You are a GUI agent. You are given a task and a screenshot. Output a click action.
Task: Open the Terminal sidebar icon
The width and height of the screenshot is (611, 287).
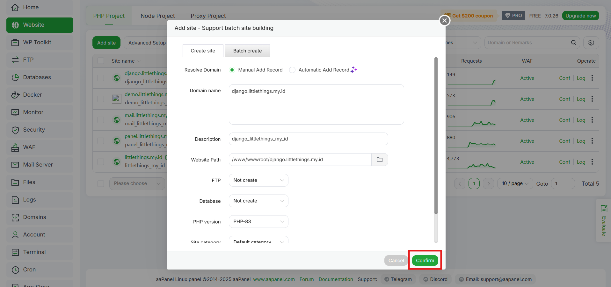click(x=15, y=252)
